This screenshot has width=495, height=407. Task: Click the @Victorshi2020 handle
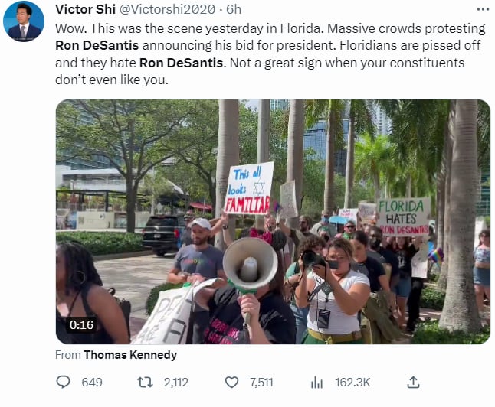tap(167, 9)
